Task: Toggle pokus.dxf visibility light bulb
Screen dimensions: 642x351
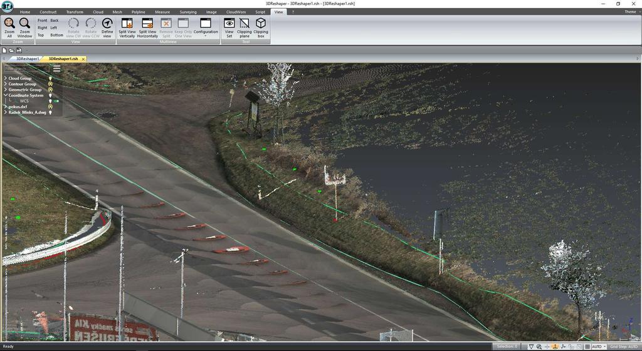Action: tap(50, 106)
